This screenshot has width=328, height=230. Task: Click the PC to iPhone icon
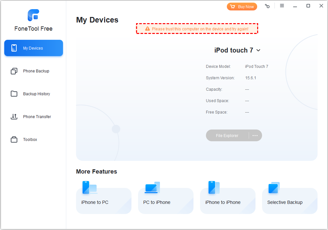point(152,188)
